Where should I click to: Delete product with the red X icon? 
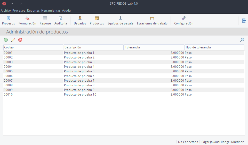pos(20,40)
